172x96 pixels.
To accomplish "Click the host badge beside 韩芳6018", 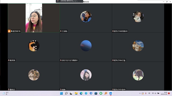I will pos(9,31).
